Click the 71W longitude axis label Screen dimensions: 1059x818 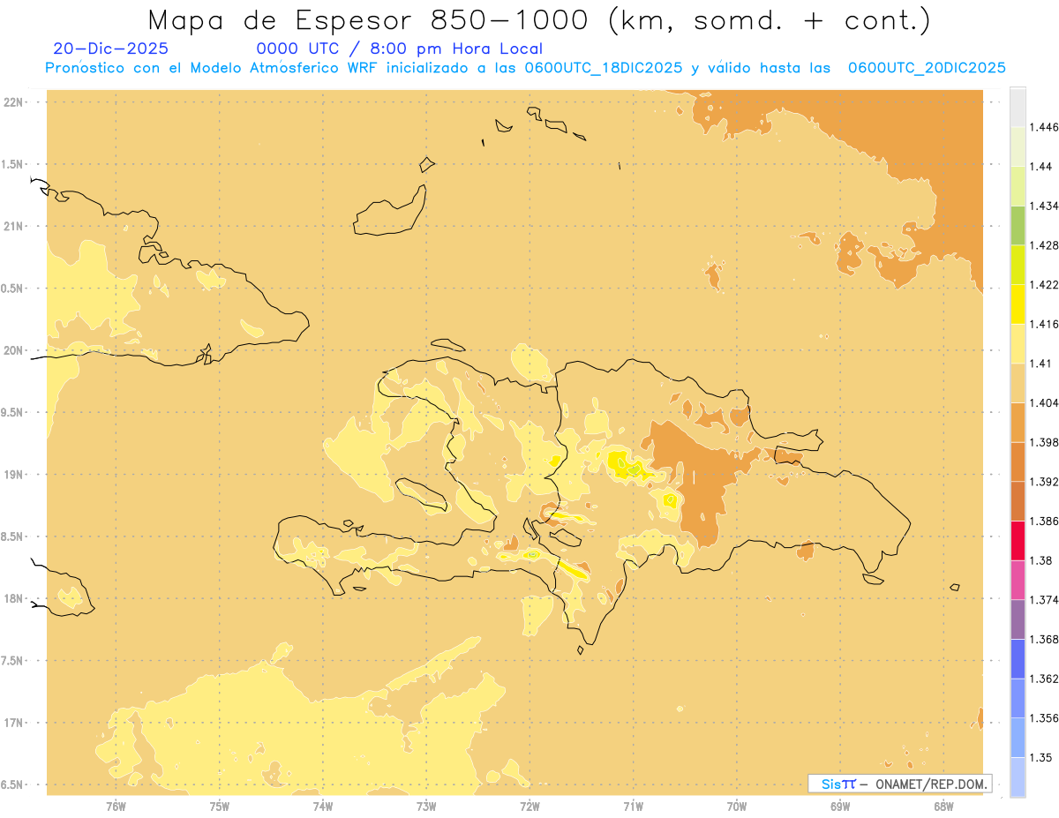pyautogui.click(x=633, y=807)
